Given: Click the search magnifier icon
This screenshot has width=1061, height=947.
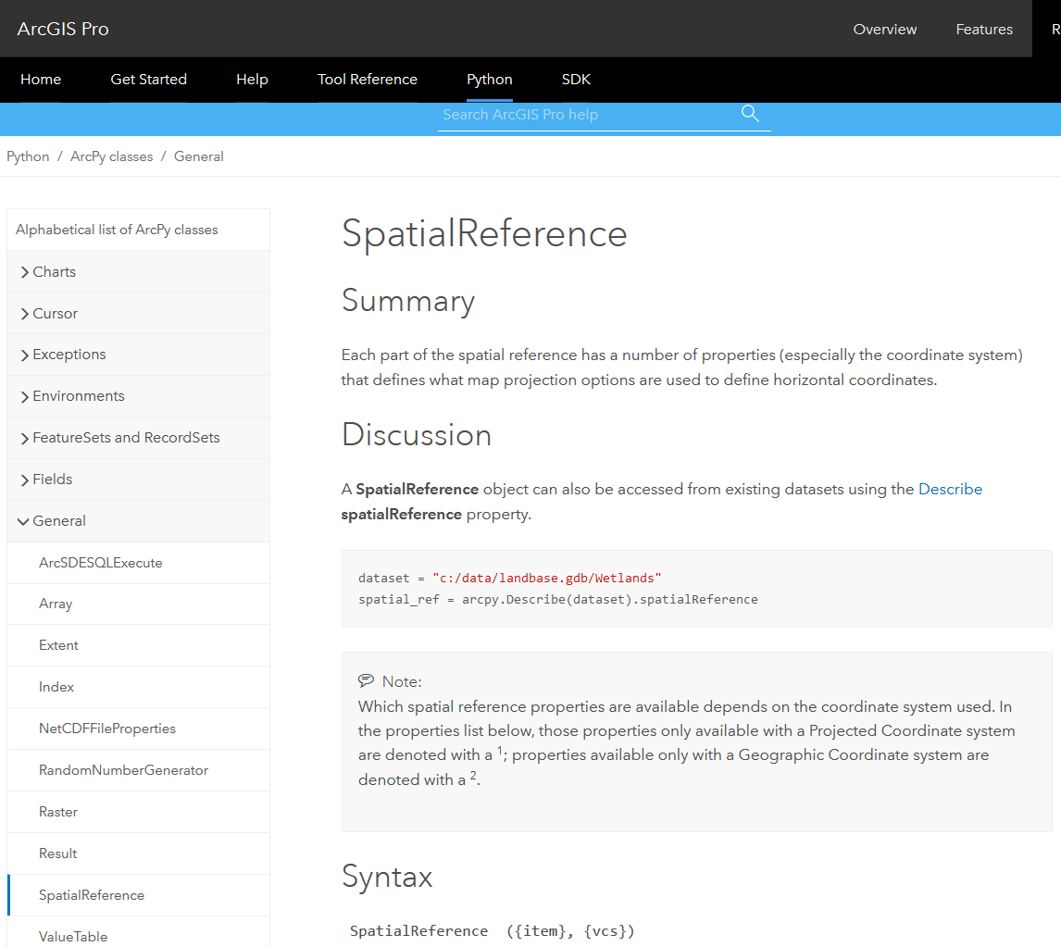Looking at the screenshot, I should pos(750,113).
